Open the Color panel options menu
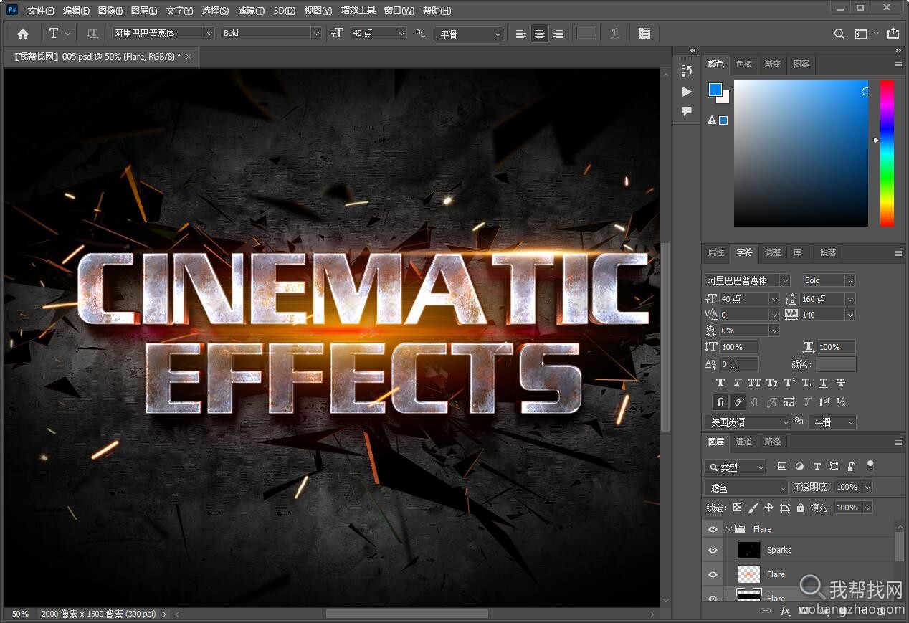This screenshot has width=909, height=623. click(x=898, y=65)
